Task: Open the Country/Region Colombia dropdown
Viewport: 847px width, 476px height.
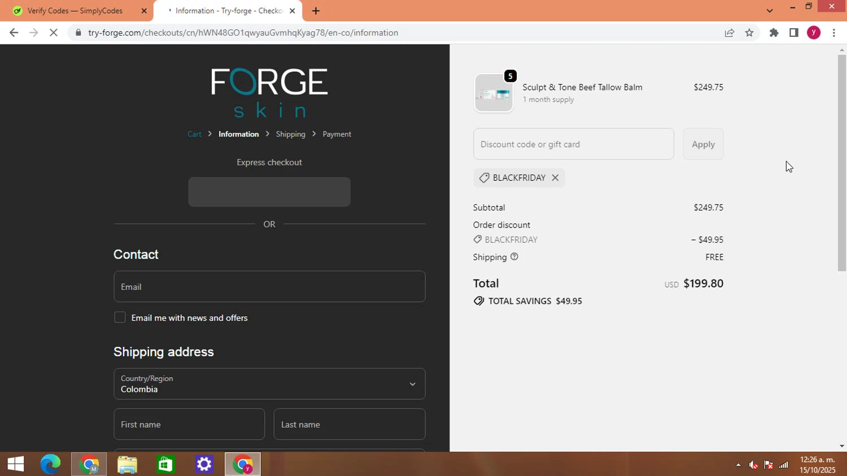Action: coord(269,384)
